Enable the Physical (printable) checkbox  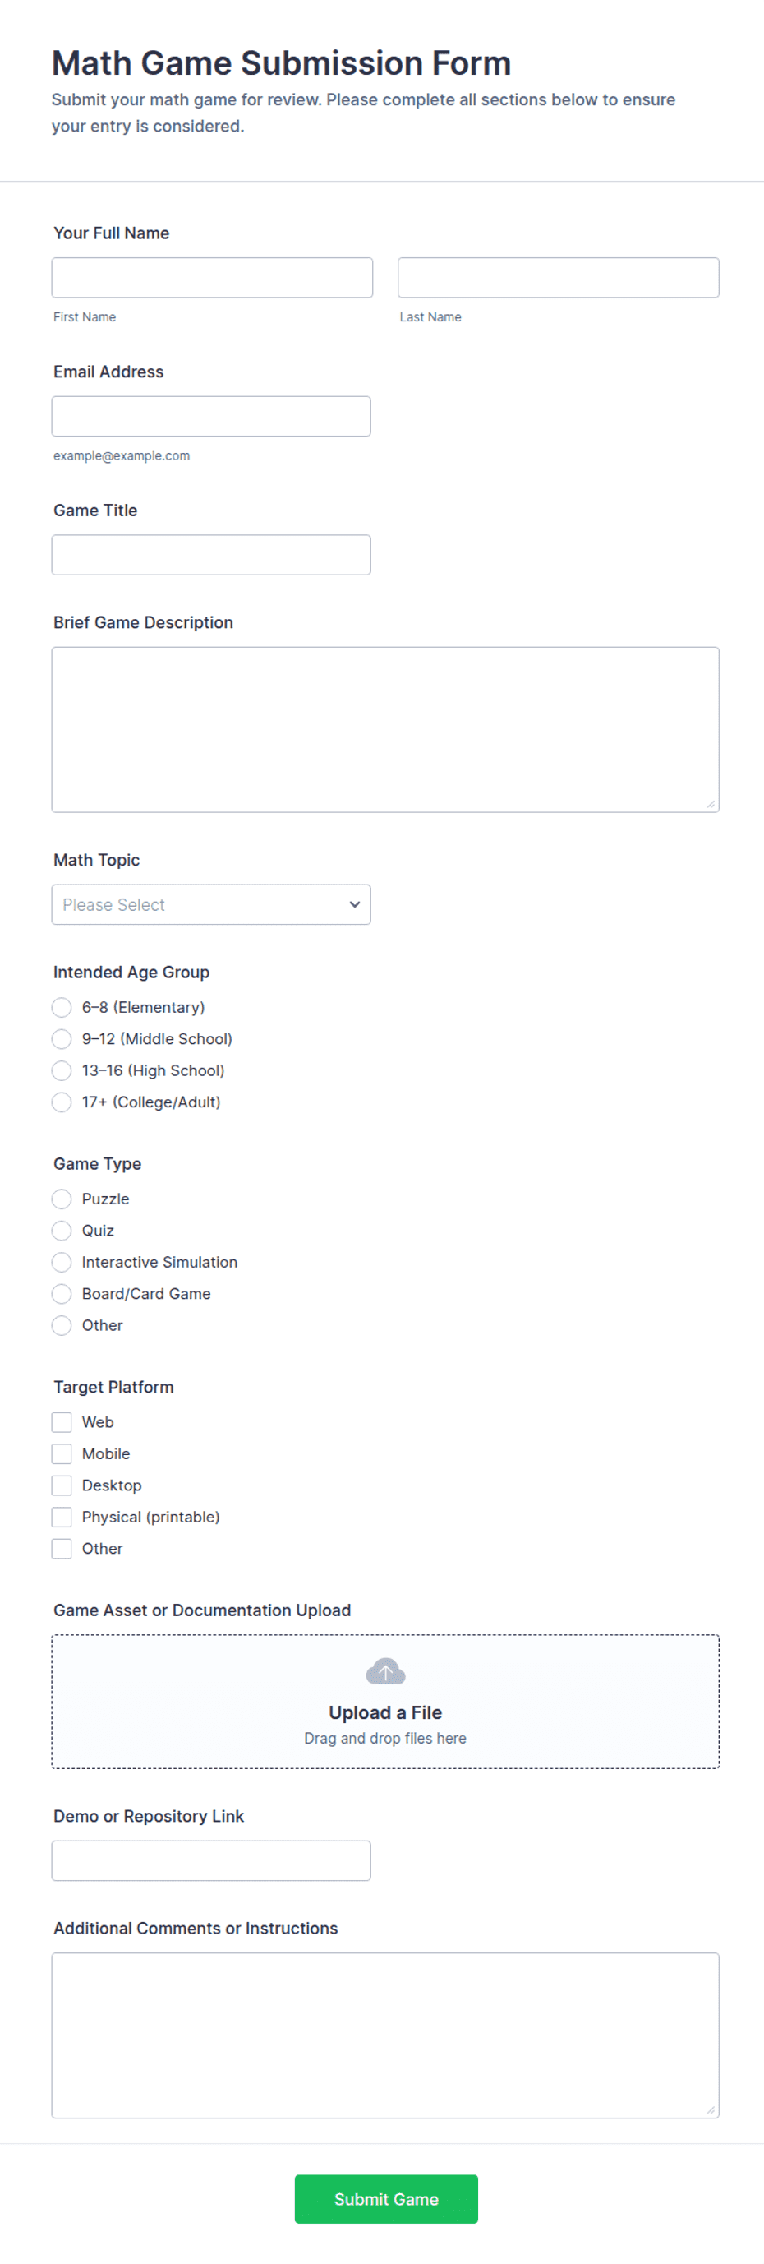click(62, 1517)
